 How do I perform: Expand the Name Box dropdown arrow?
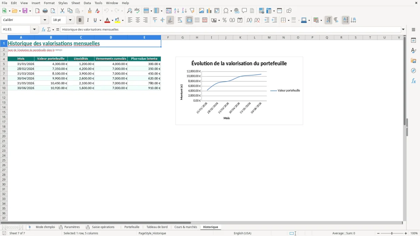pyautogui.click(x=35, y=29)
